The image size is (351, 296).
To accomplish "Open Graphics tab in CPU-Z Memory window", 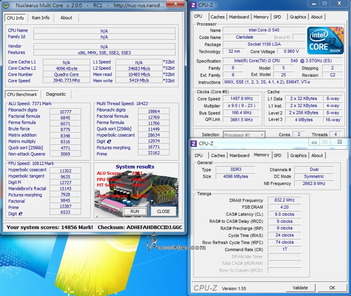I will [299, 155].
